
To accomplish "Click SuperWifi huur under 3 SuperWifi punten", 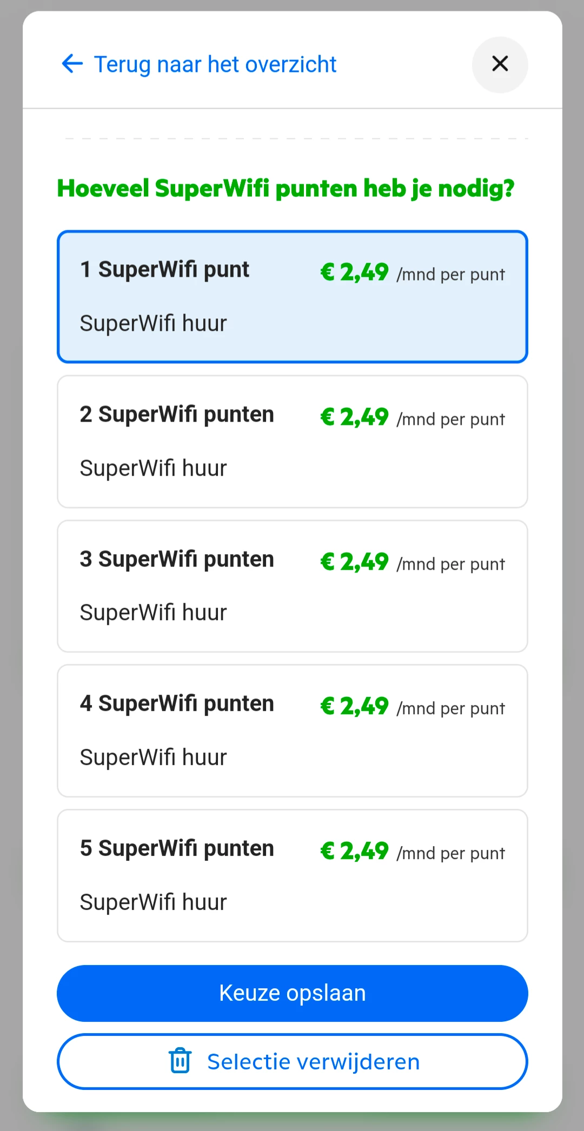I will click(153, 613).
